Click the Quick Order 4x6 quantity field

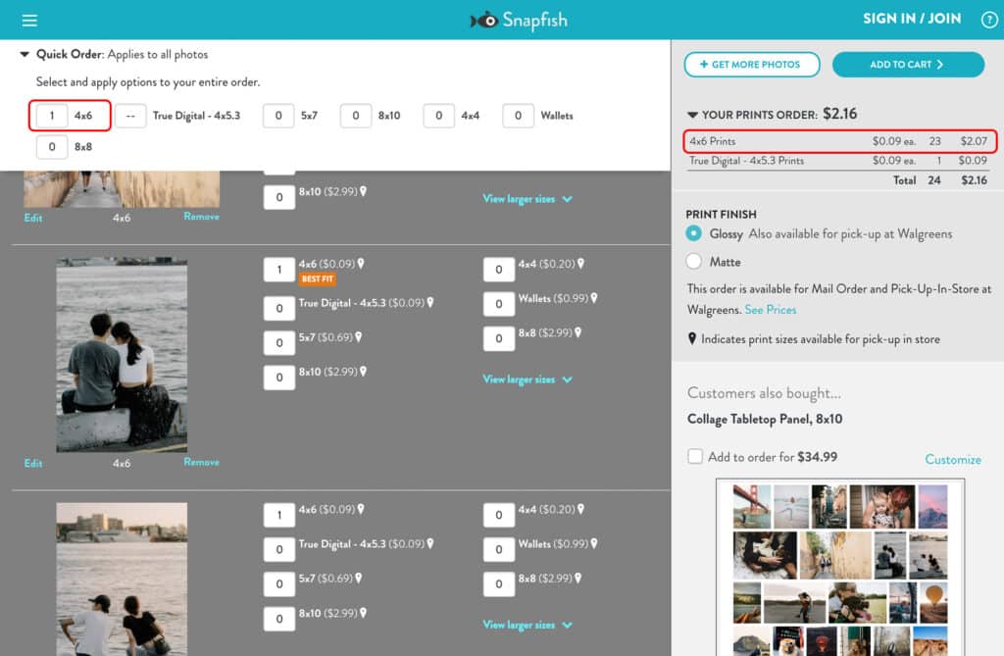[x=52, y=116]
